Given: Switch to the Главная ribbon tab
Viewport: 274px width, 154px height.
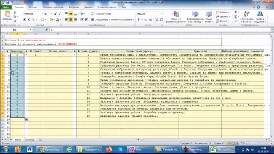Looking at the screenshot, I should click(19, 7).
